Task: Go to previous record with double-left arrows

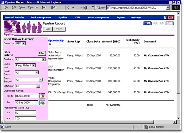Action: pos(155,23)
